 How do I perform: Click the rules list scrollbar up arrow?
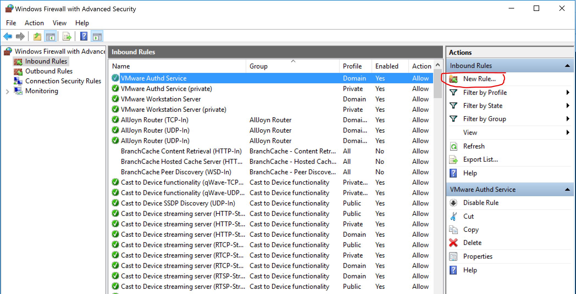[x=438, y=65]
